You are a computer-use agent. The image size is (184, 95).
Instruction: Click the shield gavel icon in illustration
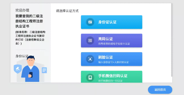(18, 69)
